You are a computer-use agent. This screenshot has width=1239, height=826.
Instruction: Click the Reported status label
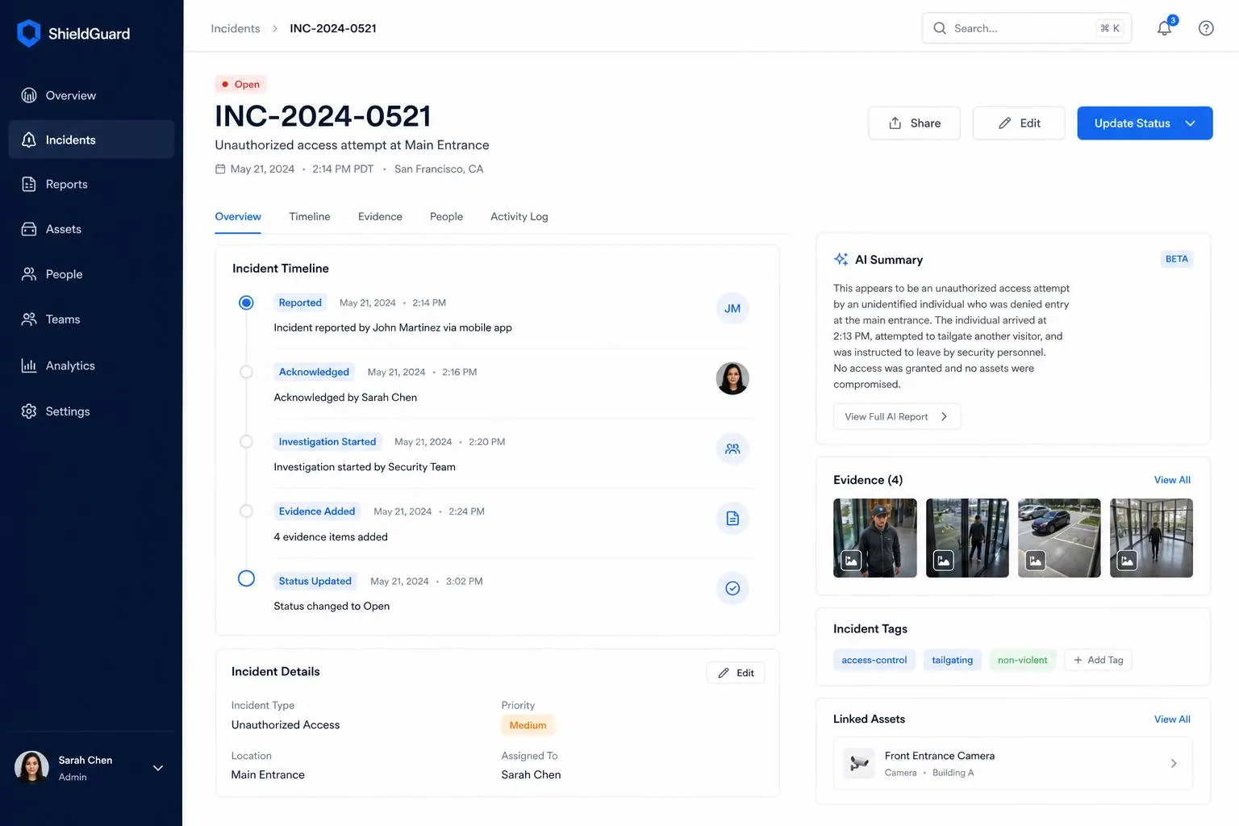300,302
